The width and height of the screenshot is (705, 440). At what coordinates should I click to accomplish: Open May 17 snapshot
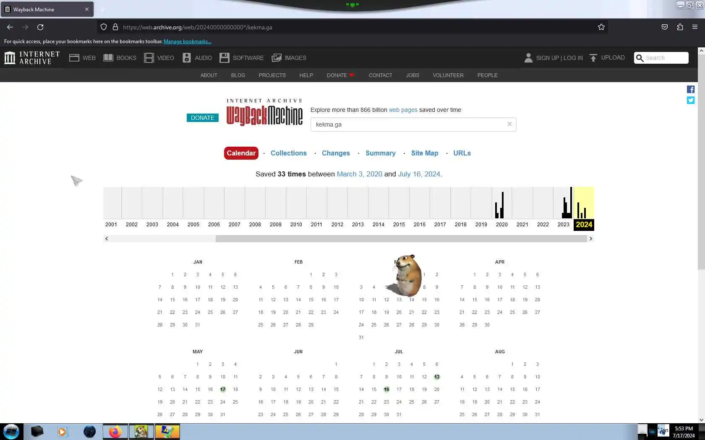[223, 389]
